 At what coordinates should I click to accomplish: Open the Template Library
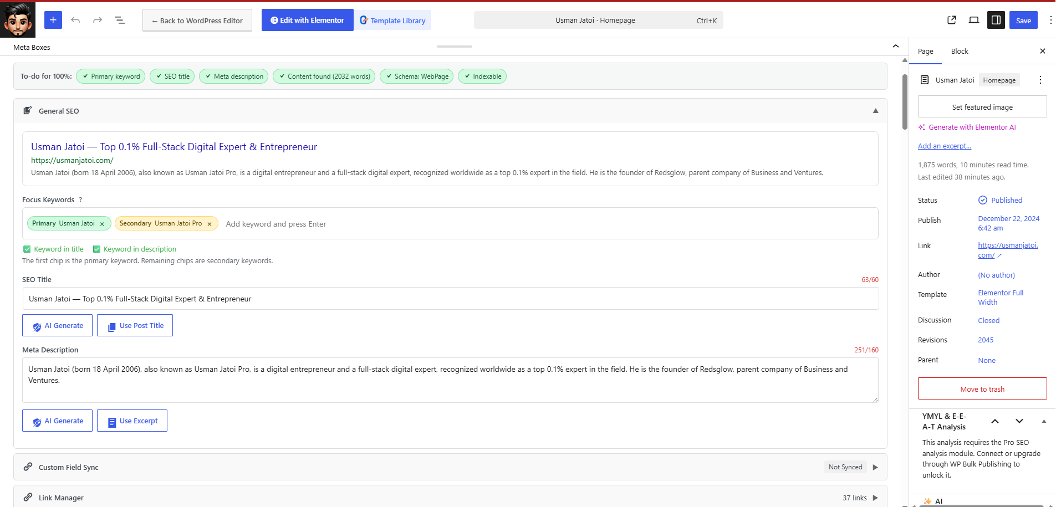pos(392,21)
